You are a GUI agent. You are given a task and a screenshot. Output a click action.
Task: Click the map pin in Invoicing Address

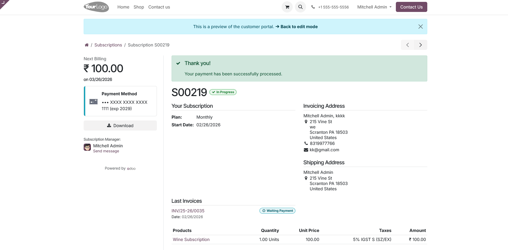click(x=306, y=122)
